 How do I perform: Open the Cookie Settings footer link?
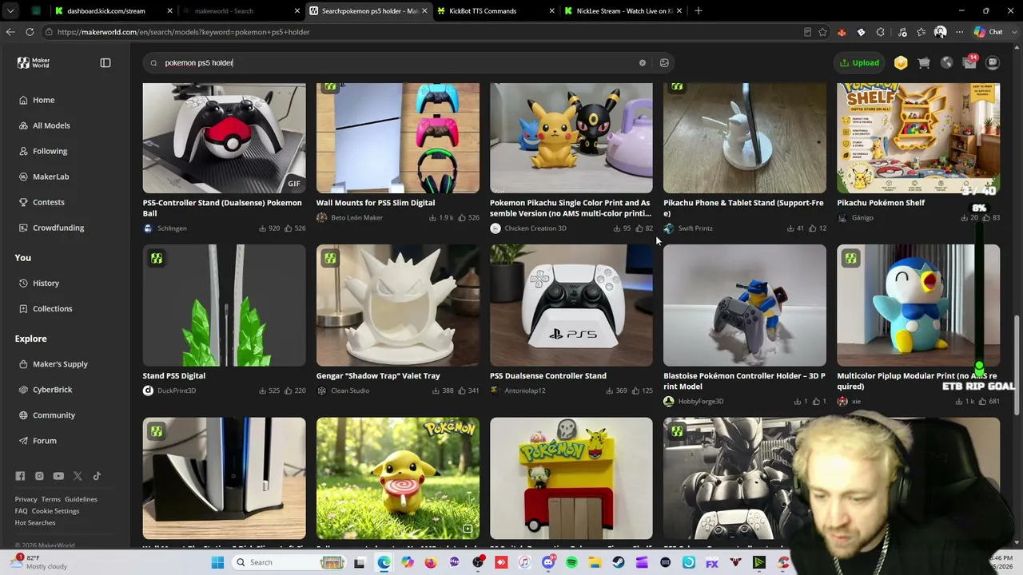click(55, 511)
